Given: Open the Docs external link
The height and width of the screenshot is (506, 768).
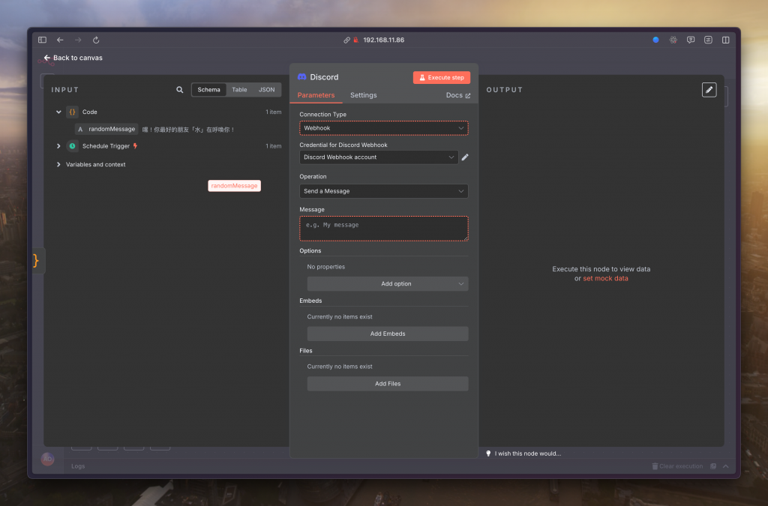Looking at the screenshot, I should (458, 95).
